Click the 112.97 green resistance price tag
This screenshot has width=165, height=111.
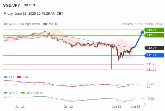pos(154,30)
